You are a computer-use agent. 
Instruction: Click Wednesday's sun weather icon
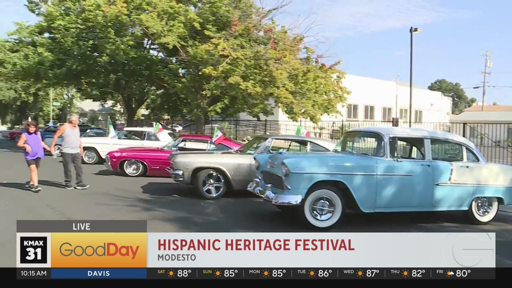pyautogui.click(x=360, y=273)
